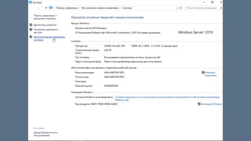This screenshot has width=251, height=141.
Task: Click the computer icon in address bar
Action: coord(51,8)
